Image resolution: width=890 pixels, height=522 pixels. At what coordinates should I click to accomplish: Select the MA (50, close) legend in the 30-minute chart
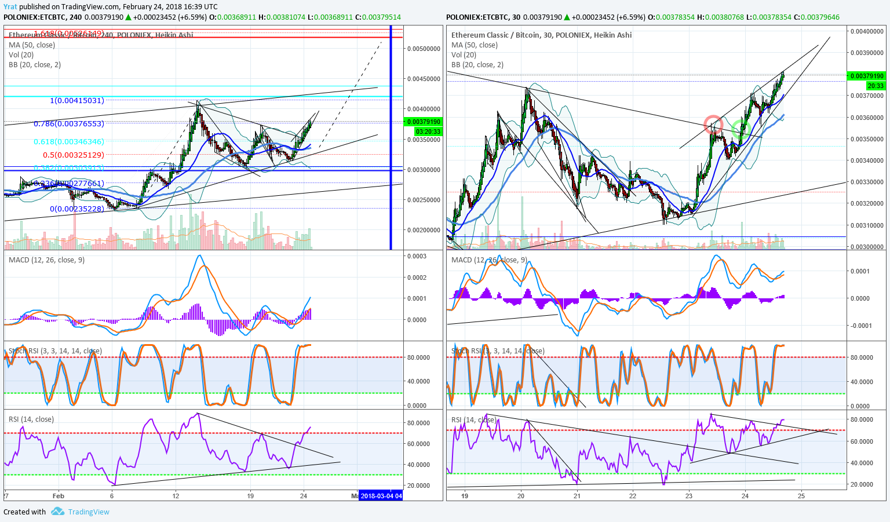(475, 45)
